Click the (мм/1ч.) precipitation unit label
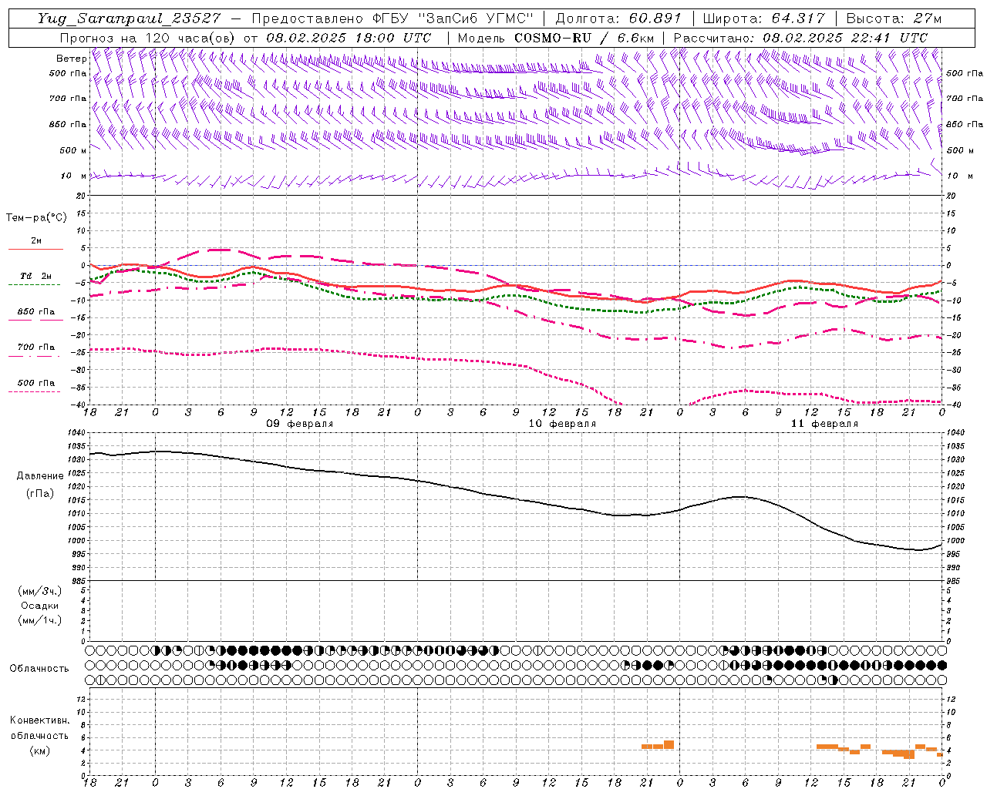 40,620
